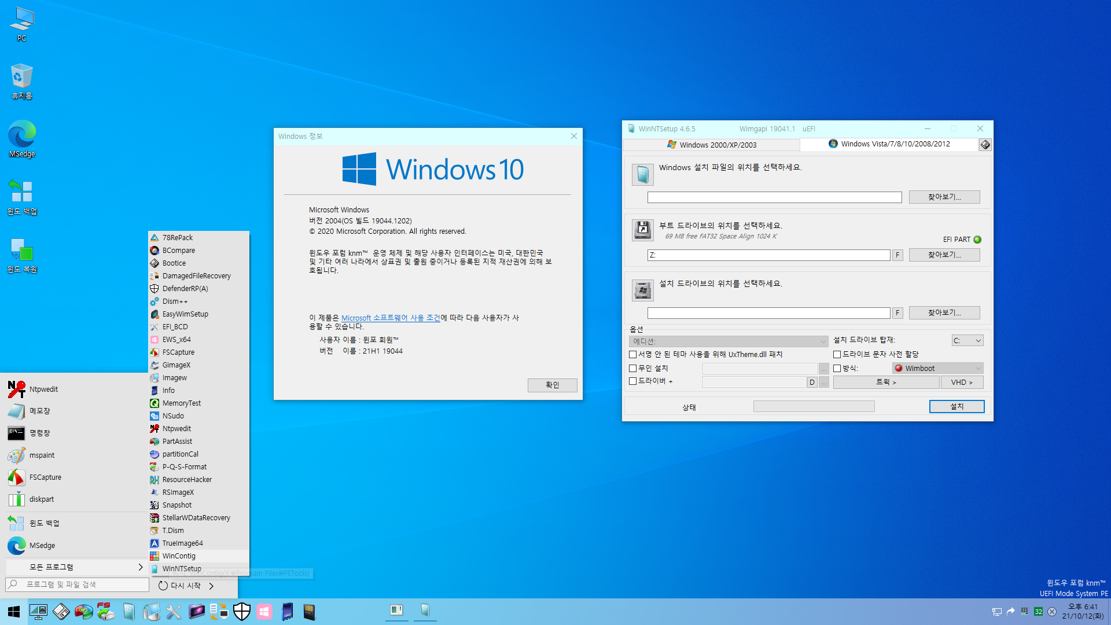Click the EFI PART green status indicator

click(977, 240)
